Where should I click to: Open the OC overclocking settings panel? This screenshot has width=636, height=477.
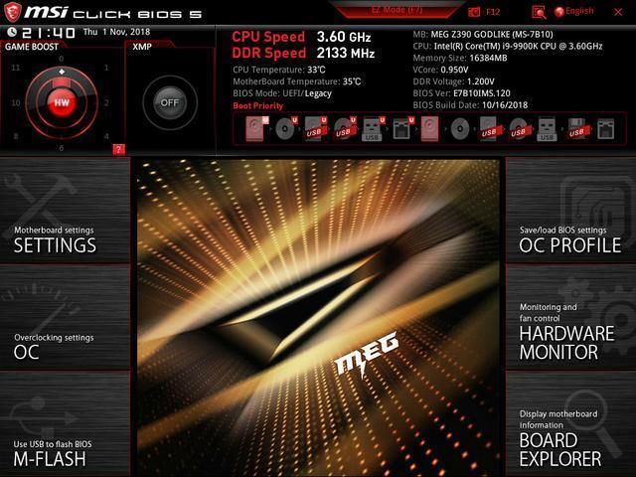coord(65,318)
